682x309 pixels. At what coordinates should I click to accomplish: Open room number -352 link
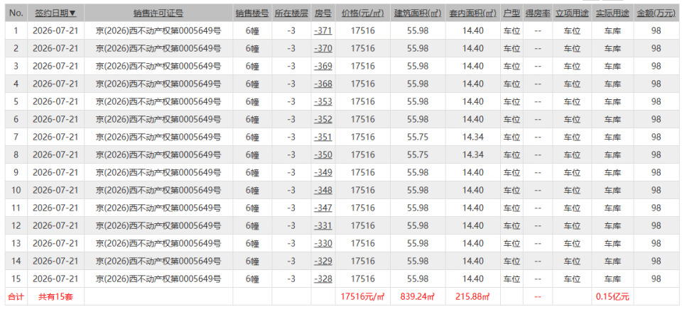point(323,119)
